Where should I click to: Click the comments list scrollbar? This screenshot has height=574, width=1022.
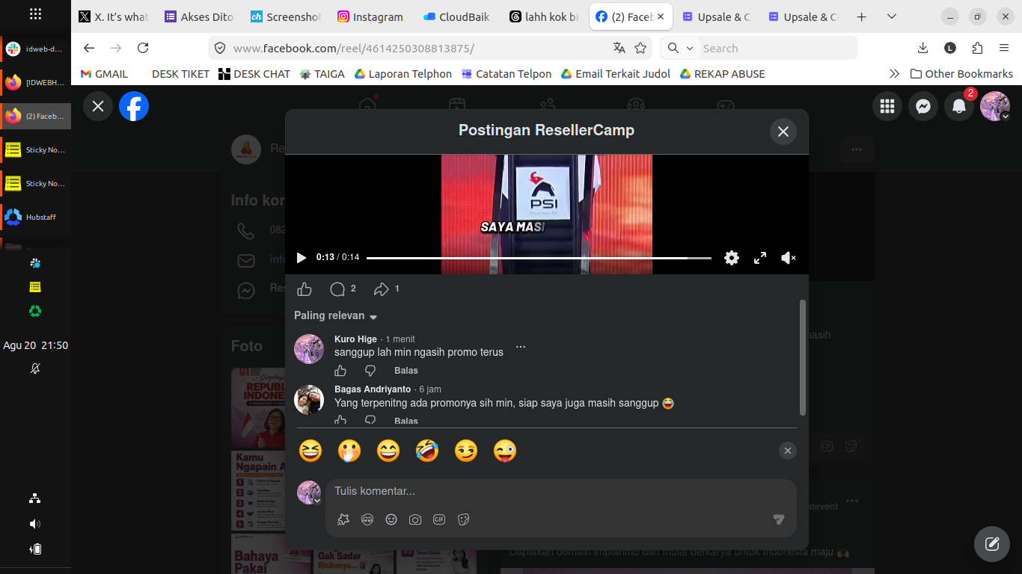pos(803,357)
